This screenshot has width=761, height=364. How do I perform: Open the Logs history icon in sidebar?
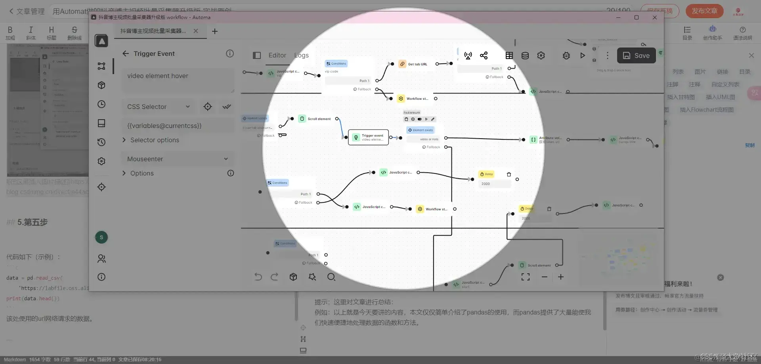click(101, 142)
